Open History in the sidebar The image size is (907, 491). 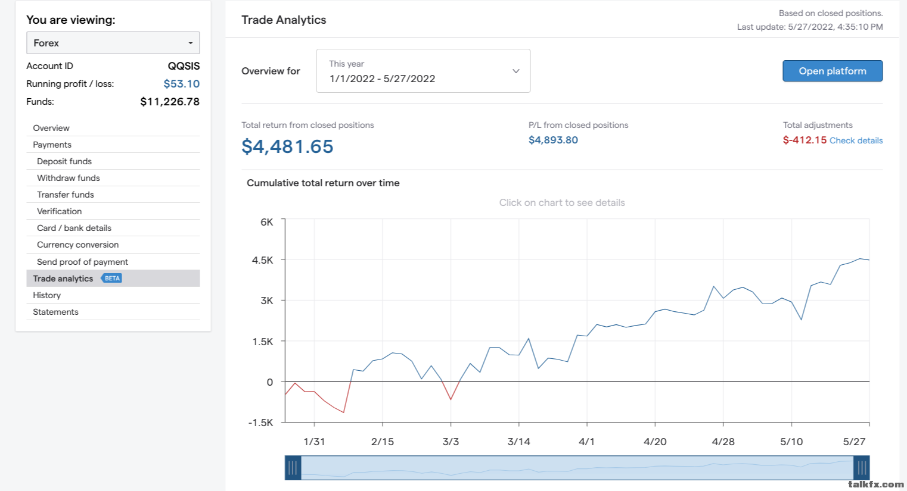click(113, 295)
